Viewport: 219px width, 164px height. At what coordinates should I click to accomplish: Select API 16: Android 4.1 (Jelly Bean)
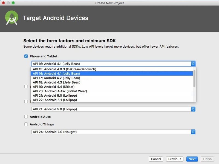(112, 73)
